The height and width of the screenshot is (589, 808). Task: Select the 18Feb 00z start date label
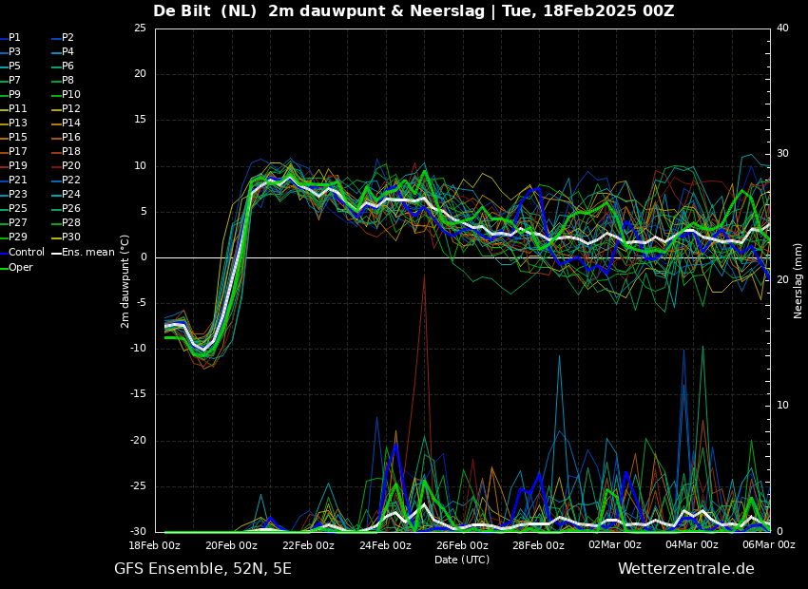pos(155,545)
